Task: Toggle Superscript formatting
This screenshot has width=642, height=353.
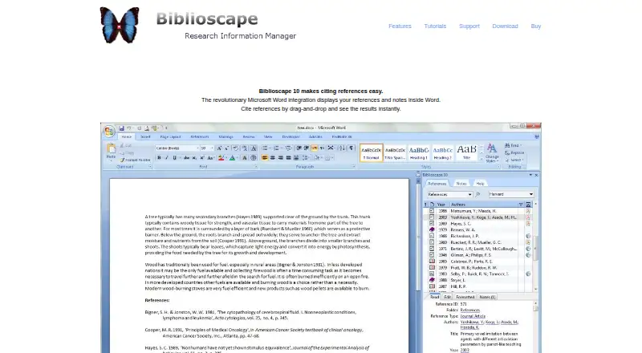Action: (202, 158)
